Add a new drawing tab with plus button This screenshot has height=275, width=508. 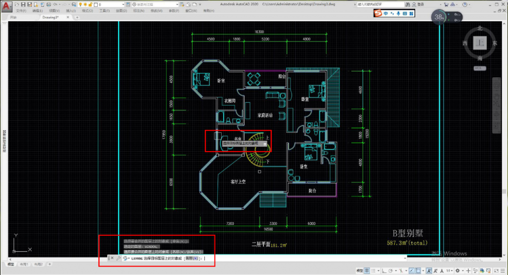click(x=77, y=17)
